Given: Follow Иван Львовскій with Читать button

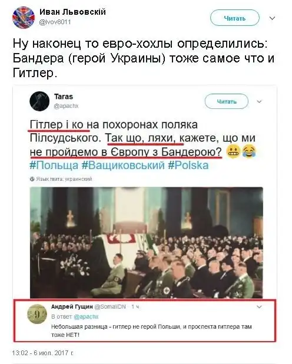Looking at the screenshot, I should [x=235, y=18].
